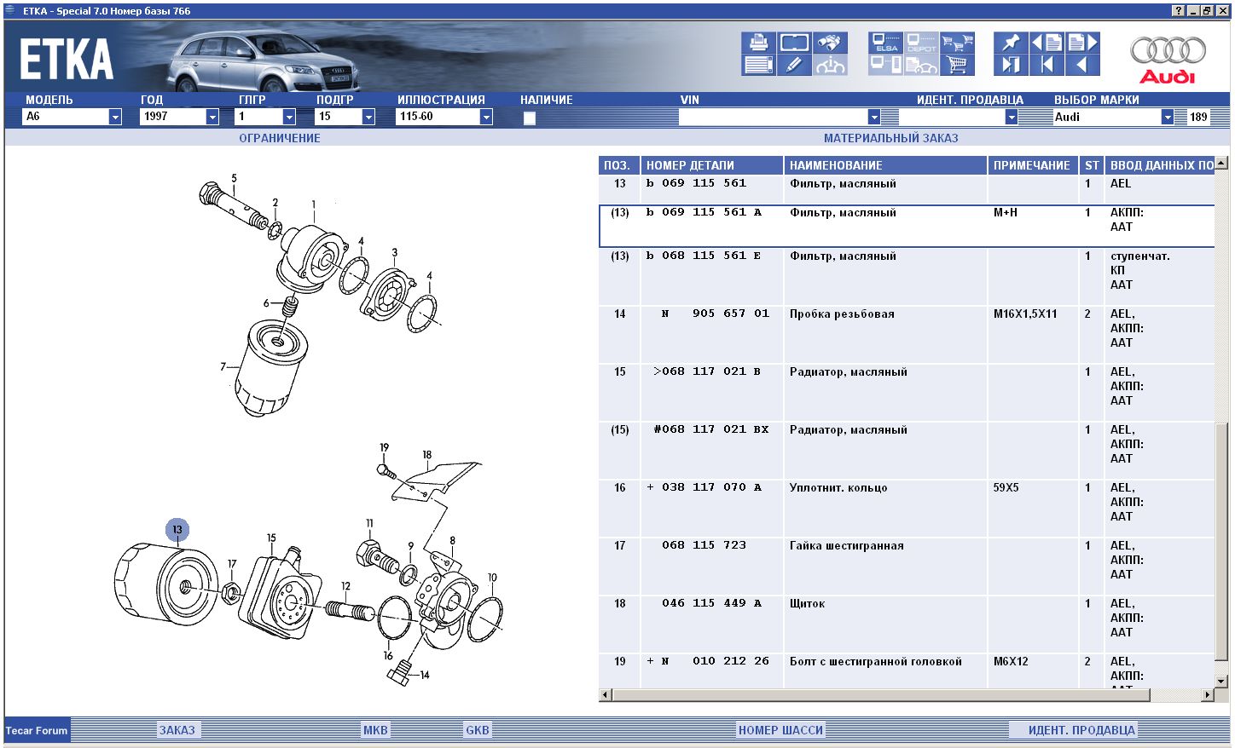The width and height of the screenshot is (1235, 748).
Task: Click the МКВ button
Action: click(x=375, y=730)
